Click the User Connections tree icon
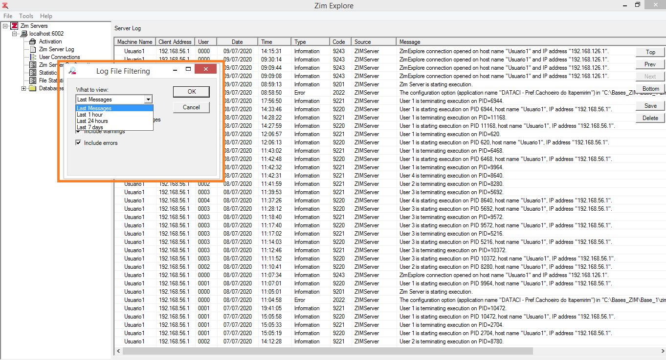Image resolution: width=666 pixels, height=360 pixels. pyautogui.click(x=33, y=57)
